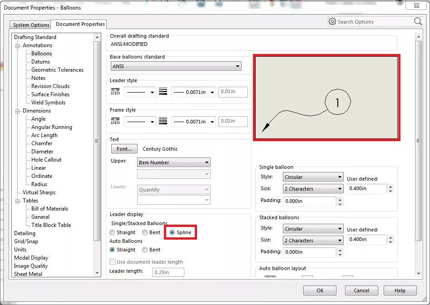Click the Help button
The width and height of the screenshot is (430, 305).
(400, 290)
